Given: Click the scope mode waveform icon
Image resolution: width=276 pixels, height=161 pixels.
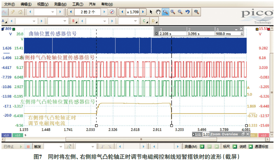Looking at the screenshot, I should [x=4, y=12].
